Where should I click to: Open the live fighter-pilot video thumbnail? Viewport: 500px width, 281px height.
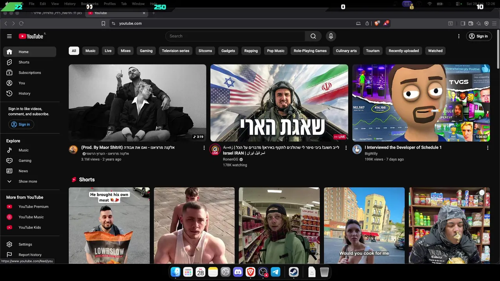click(279, 103)
